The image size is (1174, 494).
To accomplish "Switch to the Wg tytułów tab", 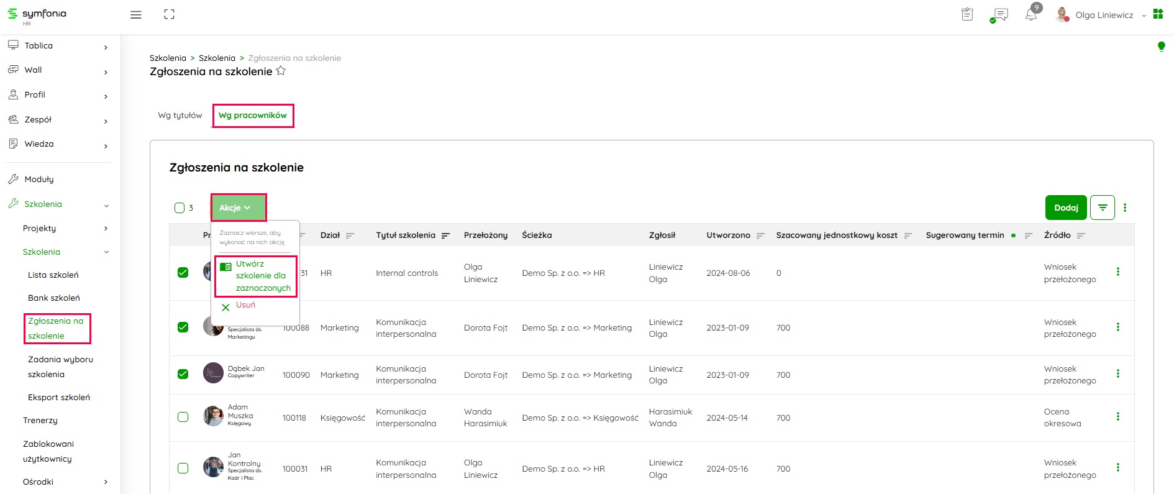I will coord(180,116).
